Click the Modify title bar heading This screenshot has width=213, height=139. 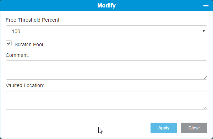[106, 6]
